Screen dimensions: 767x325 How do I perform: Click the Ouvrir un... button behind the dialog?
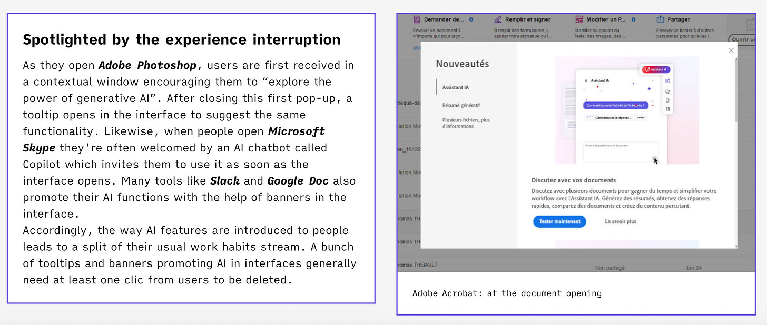coord(742,39)
